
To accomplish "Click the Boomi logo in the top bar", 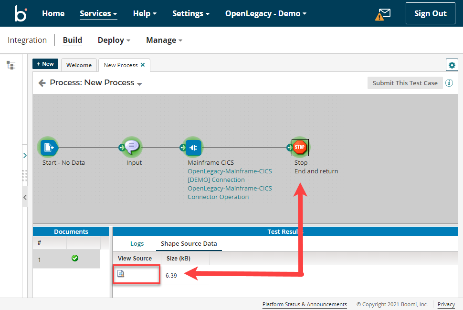I will [x=20, y=13].
